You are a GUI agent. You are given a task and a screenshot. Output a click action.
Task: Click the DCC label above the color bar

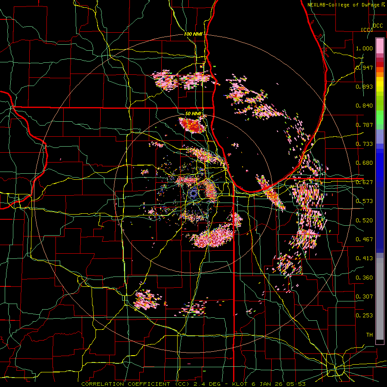378,26
